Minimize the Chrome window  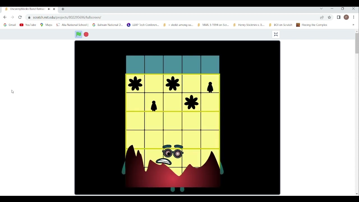click(332, 9)
